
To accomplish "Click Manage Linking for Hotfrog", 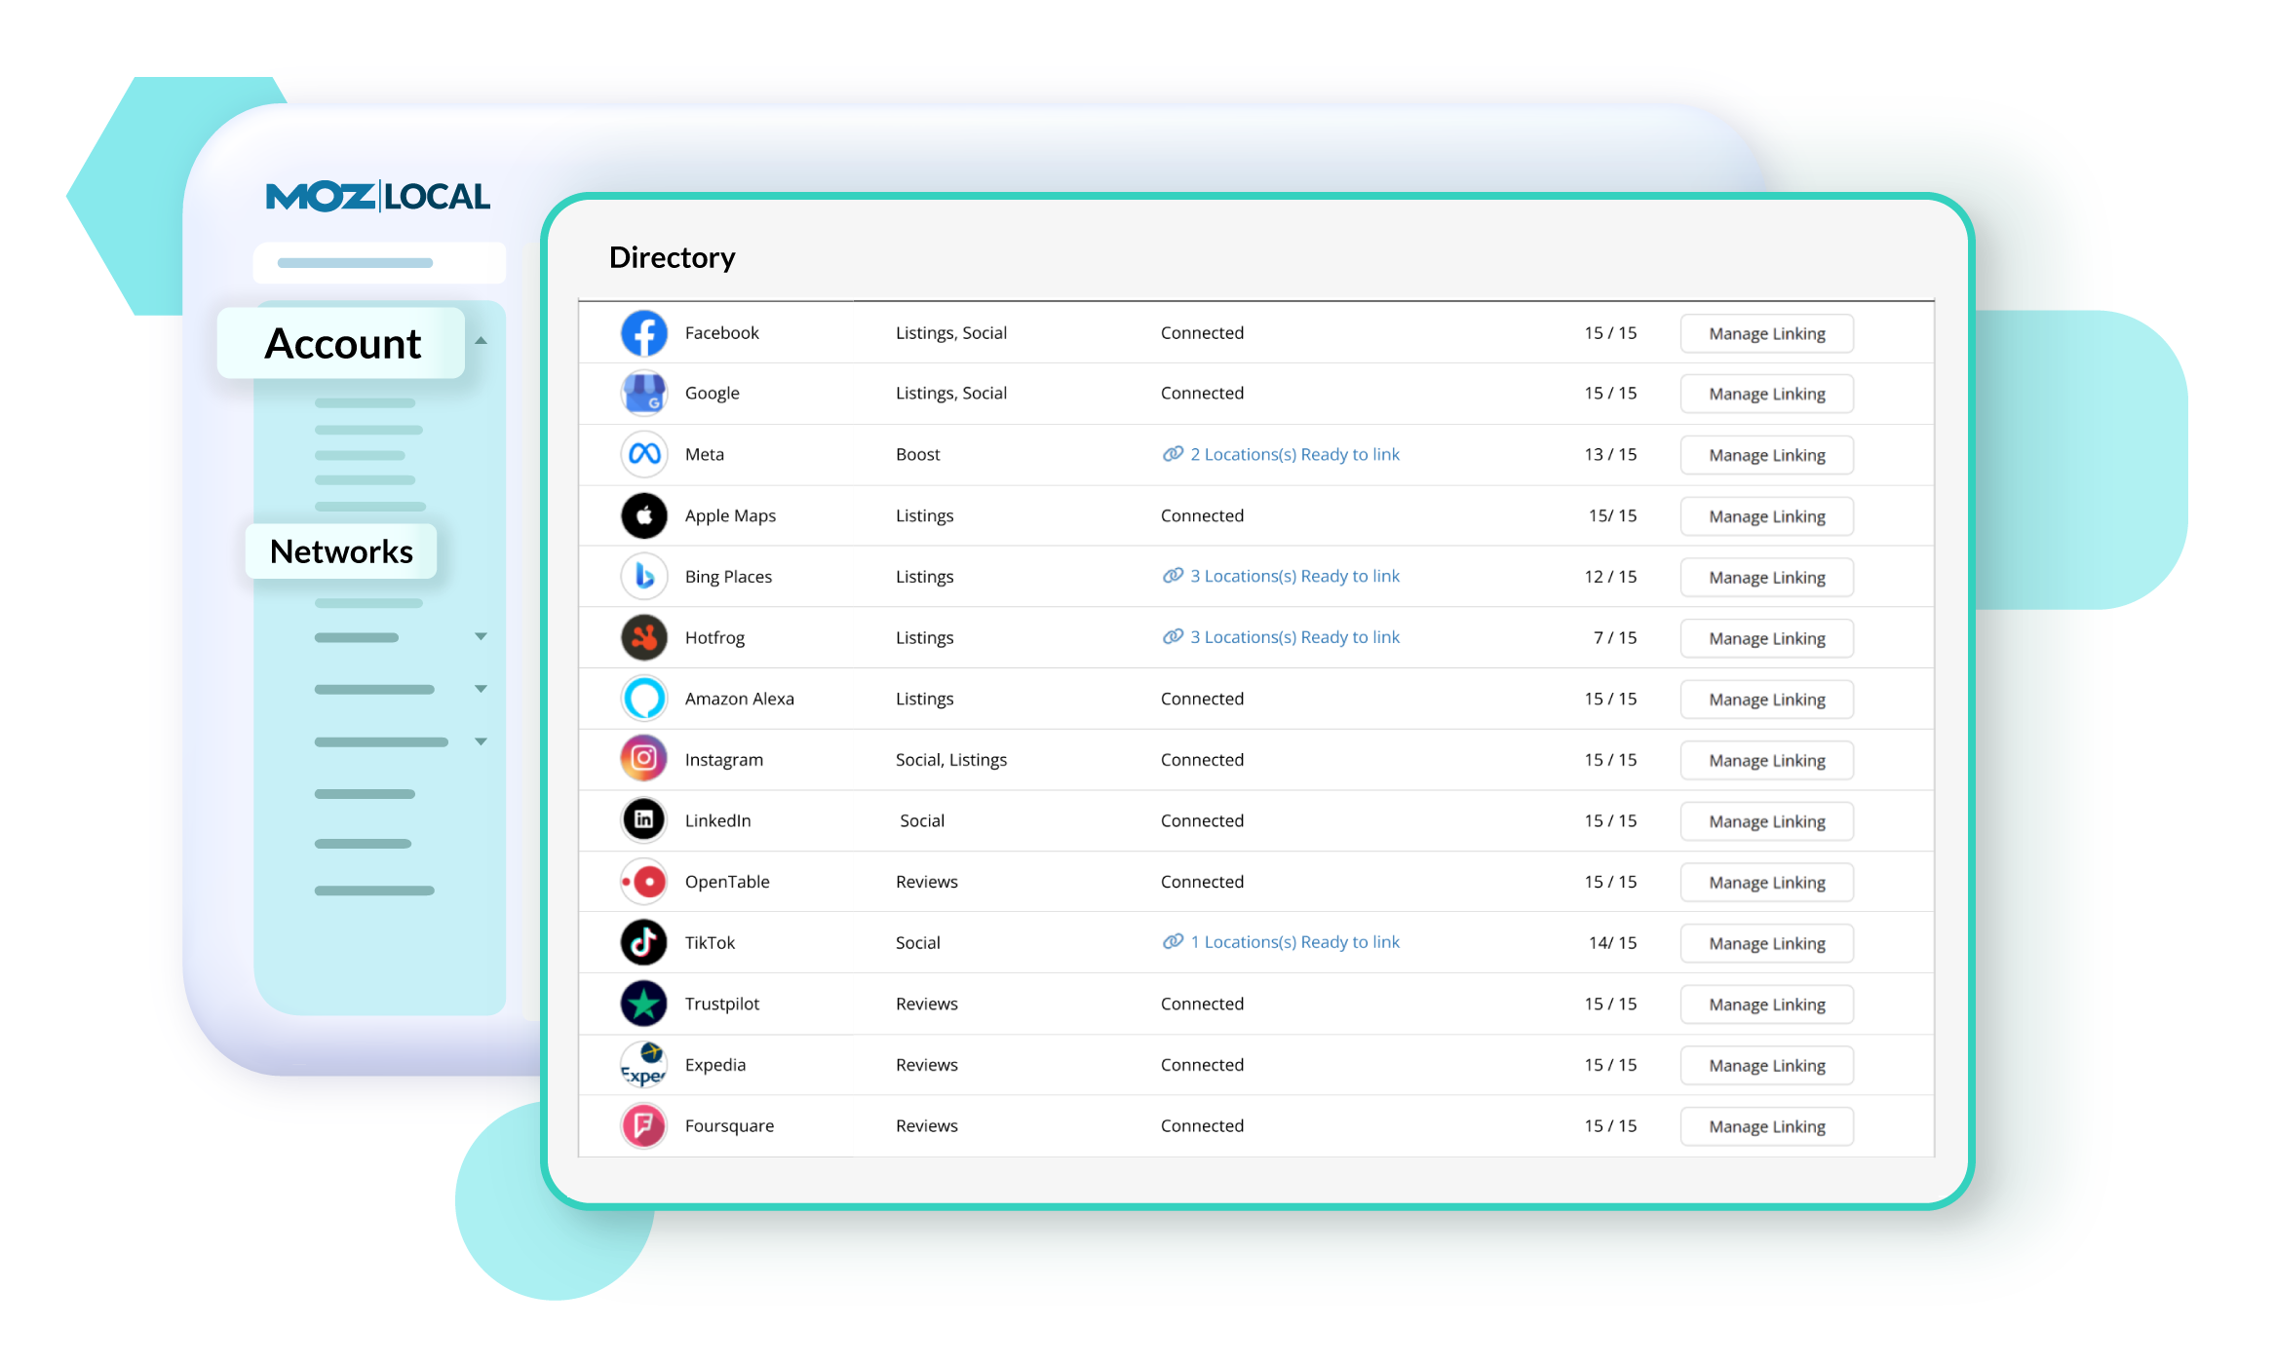I will tap(1765, 639).
